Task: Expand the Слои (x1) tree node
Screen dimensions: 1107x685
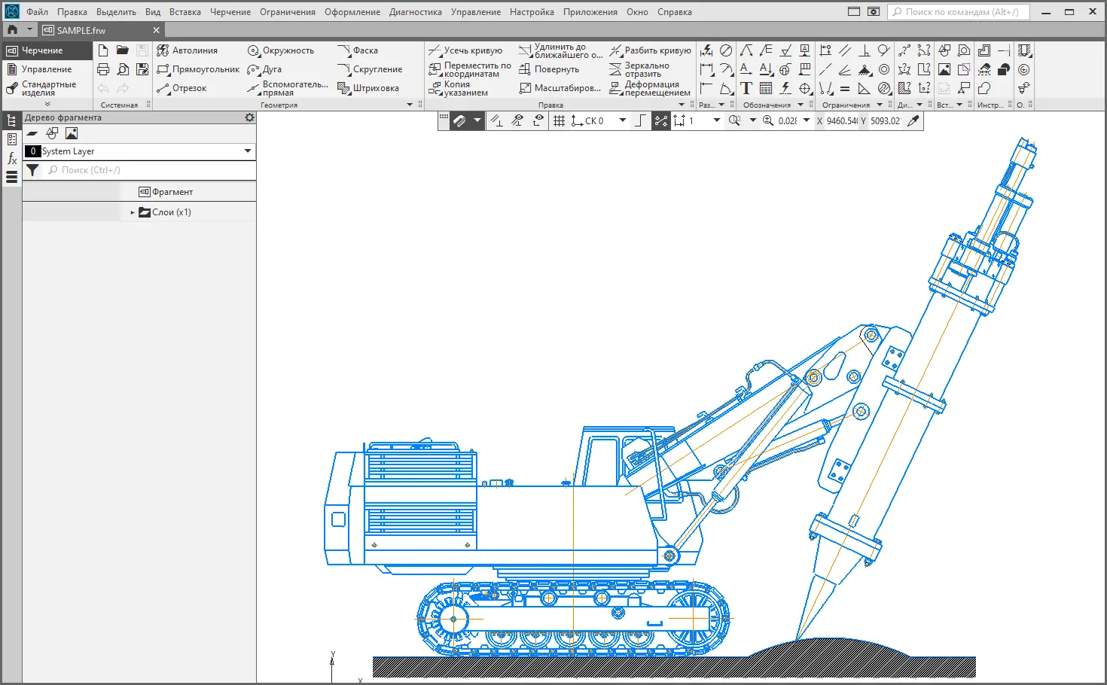Action: point(133,212)
